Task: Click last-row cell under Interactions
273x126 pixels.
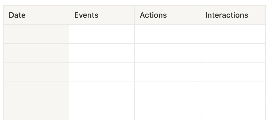Action: point(233,110)
